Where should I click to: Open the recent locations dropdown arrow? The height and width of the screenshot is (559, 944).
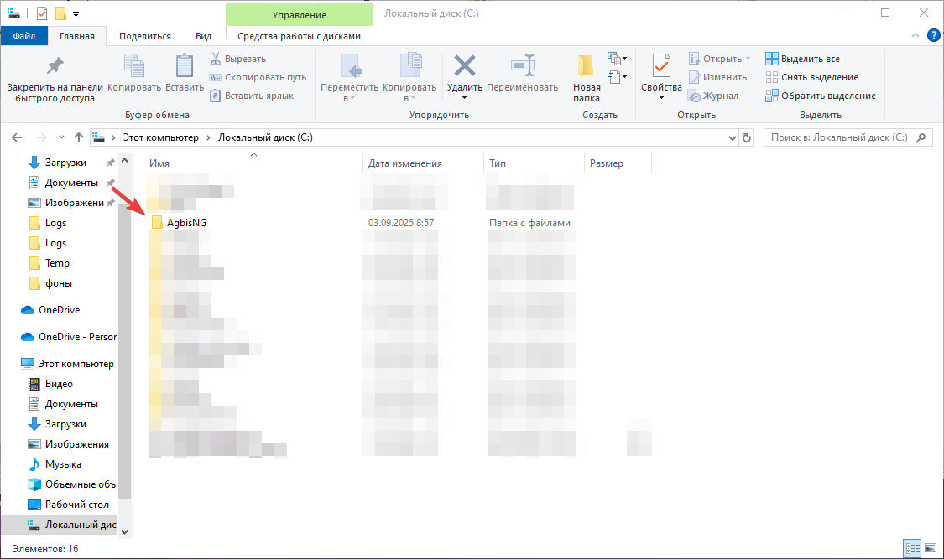click(61, 137)
